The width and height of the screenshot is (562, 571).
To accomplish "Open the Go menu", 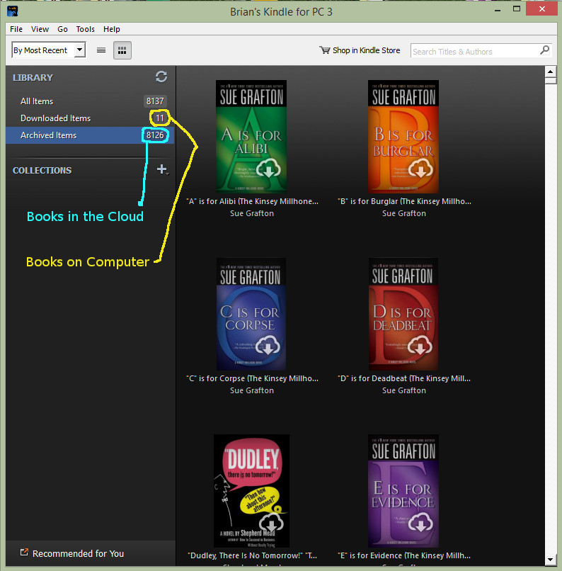I will 62,29.
